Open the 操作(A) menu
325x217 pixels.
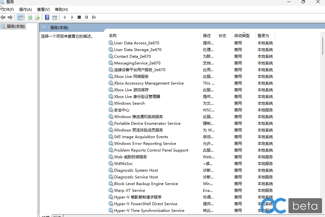coord(25,9)
